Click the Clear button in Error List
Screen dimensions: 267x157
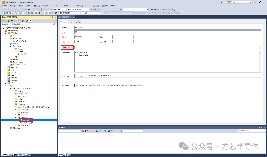(x=118, y=131)
